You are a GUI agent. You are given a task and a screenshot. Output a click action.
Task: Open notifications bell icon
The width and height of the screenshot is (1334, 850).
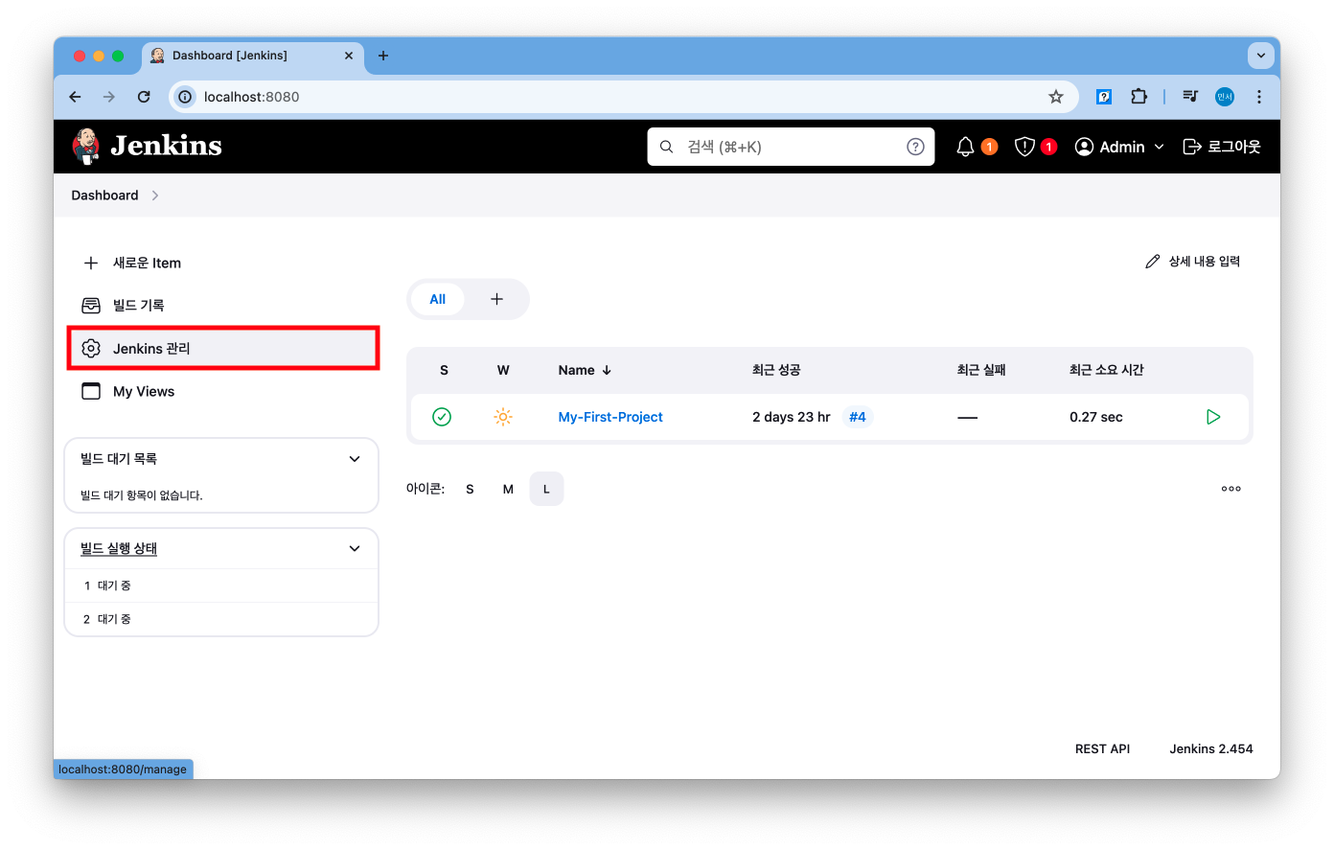(x=965, y=147)
